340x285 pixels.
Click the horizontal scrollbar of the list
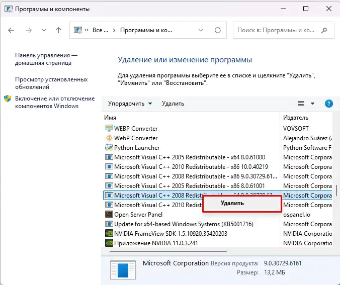[168, 251]
